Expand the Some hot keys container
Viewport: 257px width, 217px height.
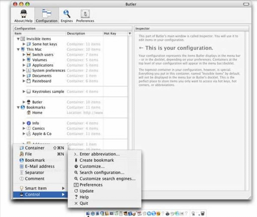(24, 44)
